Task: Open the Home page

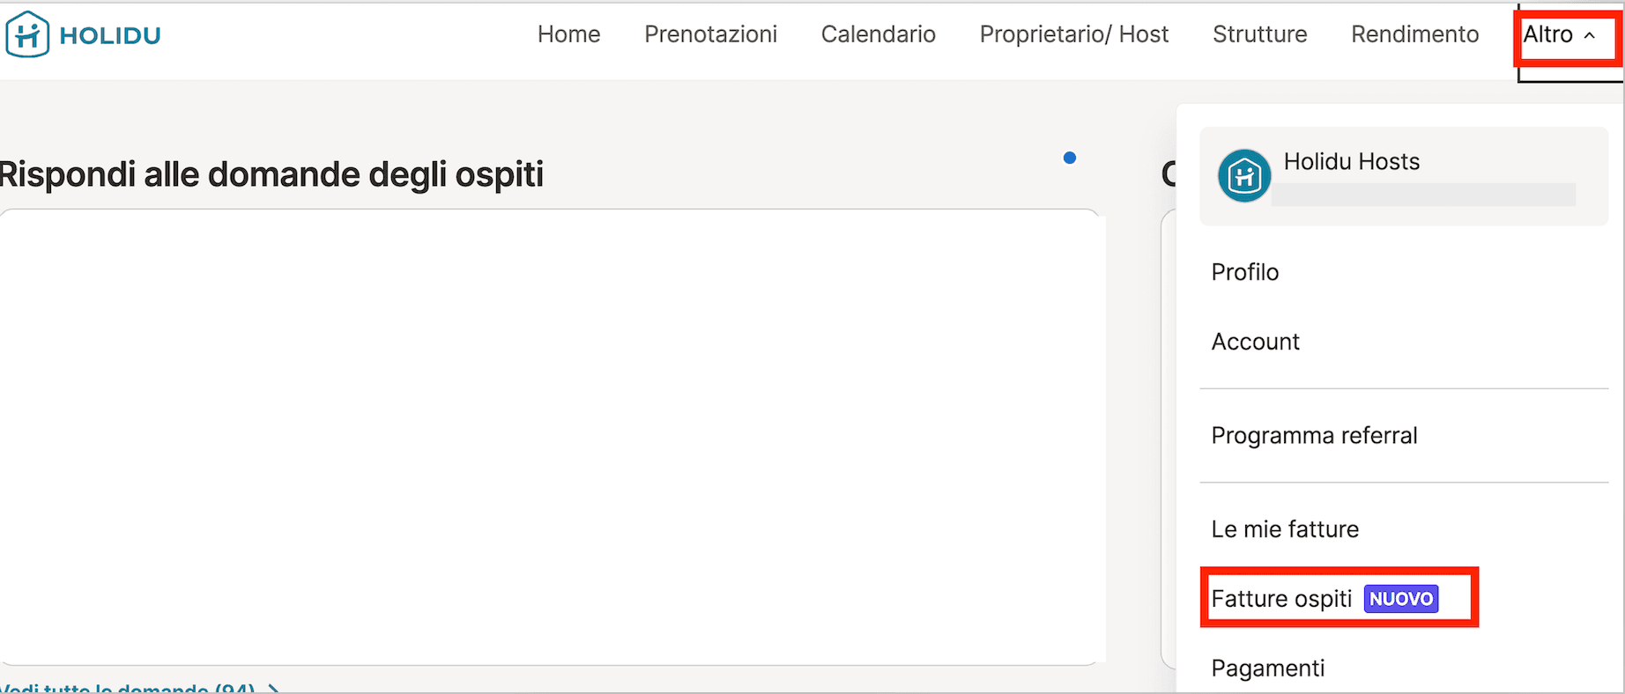Action: pos(568,34)
